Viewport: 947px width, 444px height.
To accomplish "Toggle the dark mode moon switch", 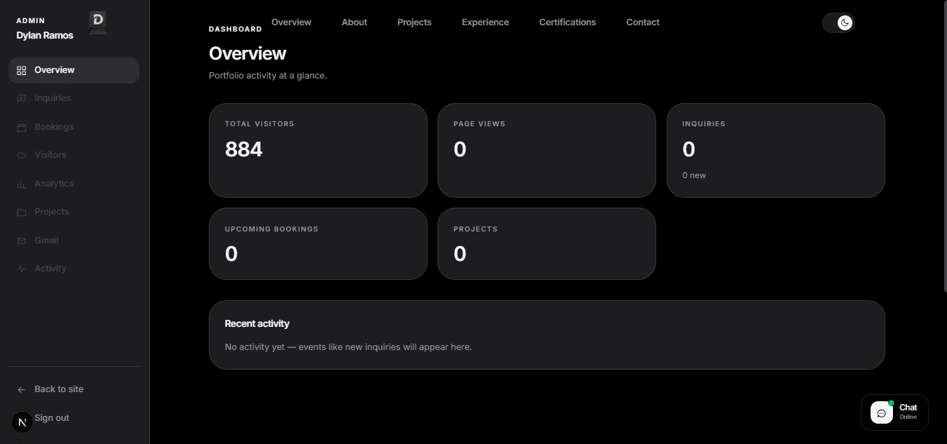I will pos(838,22).
